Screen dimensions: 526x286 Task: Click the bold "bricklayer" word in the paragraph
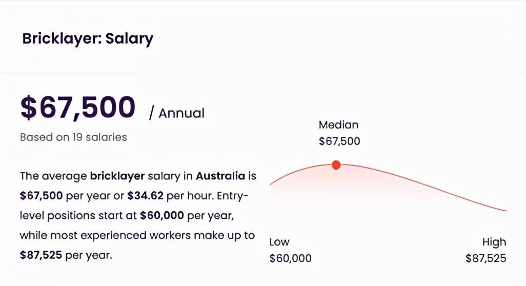[118, 176]
